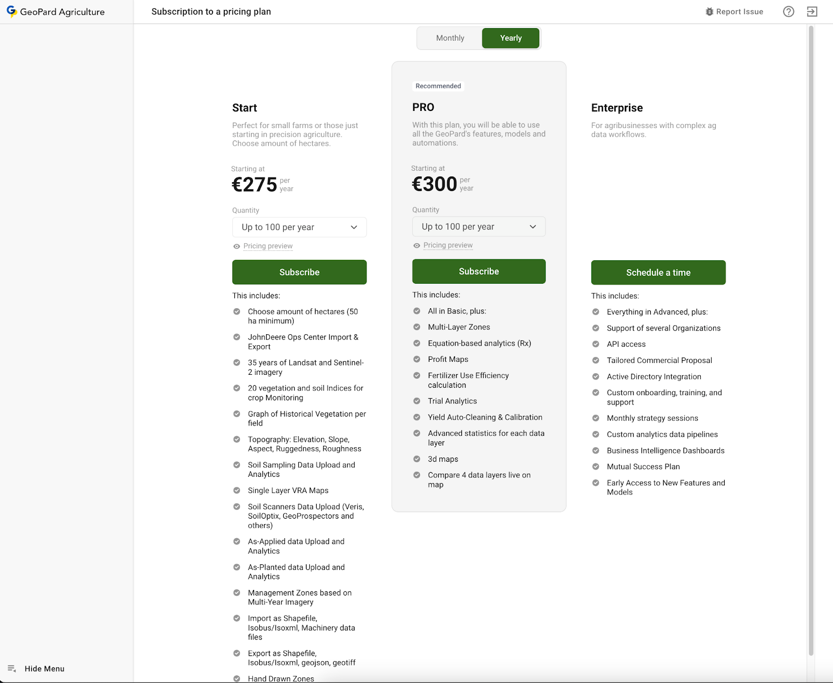The image size is (833, 683).
Task: Switch billing to Monthly
Action: pos(450,38)
